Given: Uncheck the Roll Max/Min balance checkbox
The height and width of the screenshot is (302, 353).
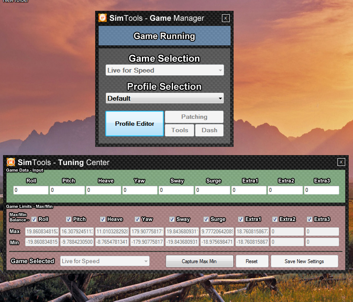Looking at the screenshot, I should point(34,219).
